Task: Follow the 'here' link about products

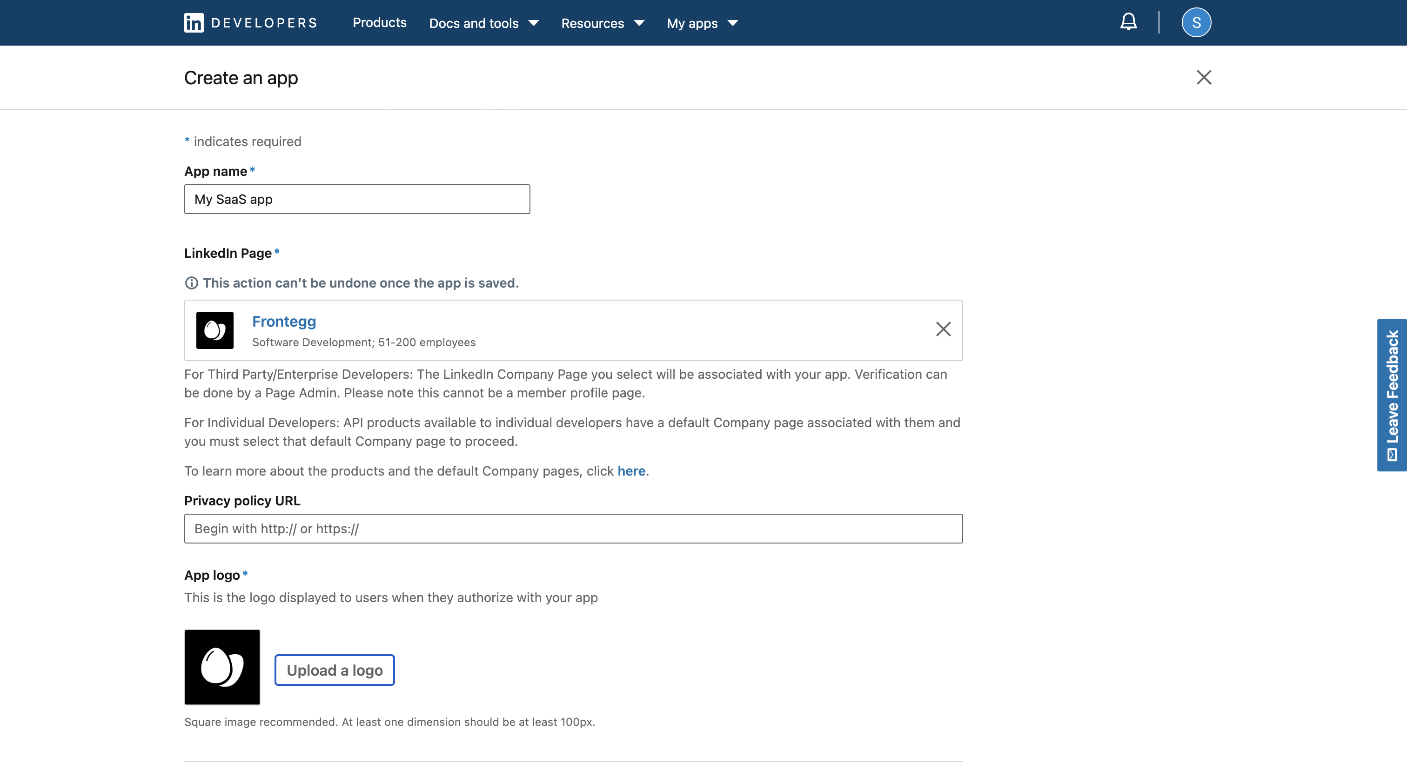Action: tap(631, 471)
